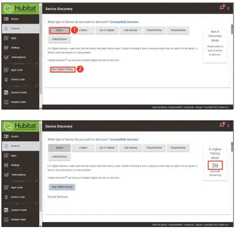Choose Virtual Device in Not in Discovery screen
The width and height of the screenshot is (236, 228).
click(178, 30)
